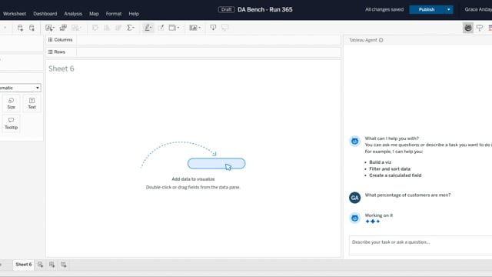Click the Add data to visualize text
The width and height of the screenshot is (492, 277).
coord(193,179)
